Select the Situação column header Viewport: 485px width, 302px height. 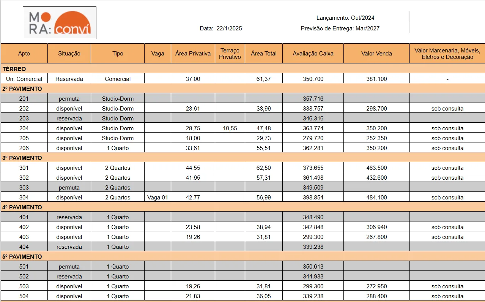click(69, 54)
